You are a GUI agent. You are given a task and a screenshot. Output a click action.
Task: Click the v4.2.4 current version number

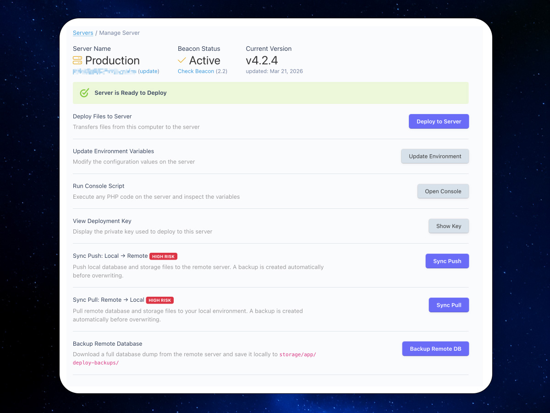click(x=262, y=60)
